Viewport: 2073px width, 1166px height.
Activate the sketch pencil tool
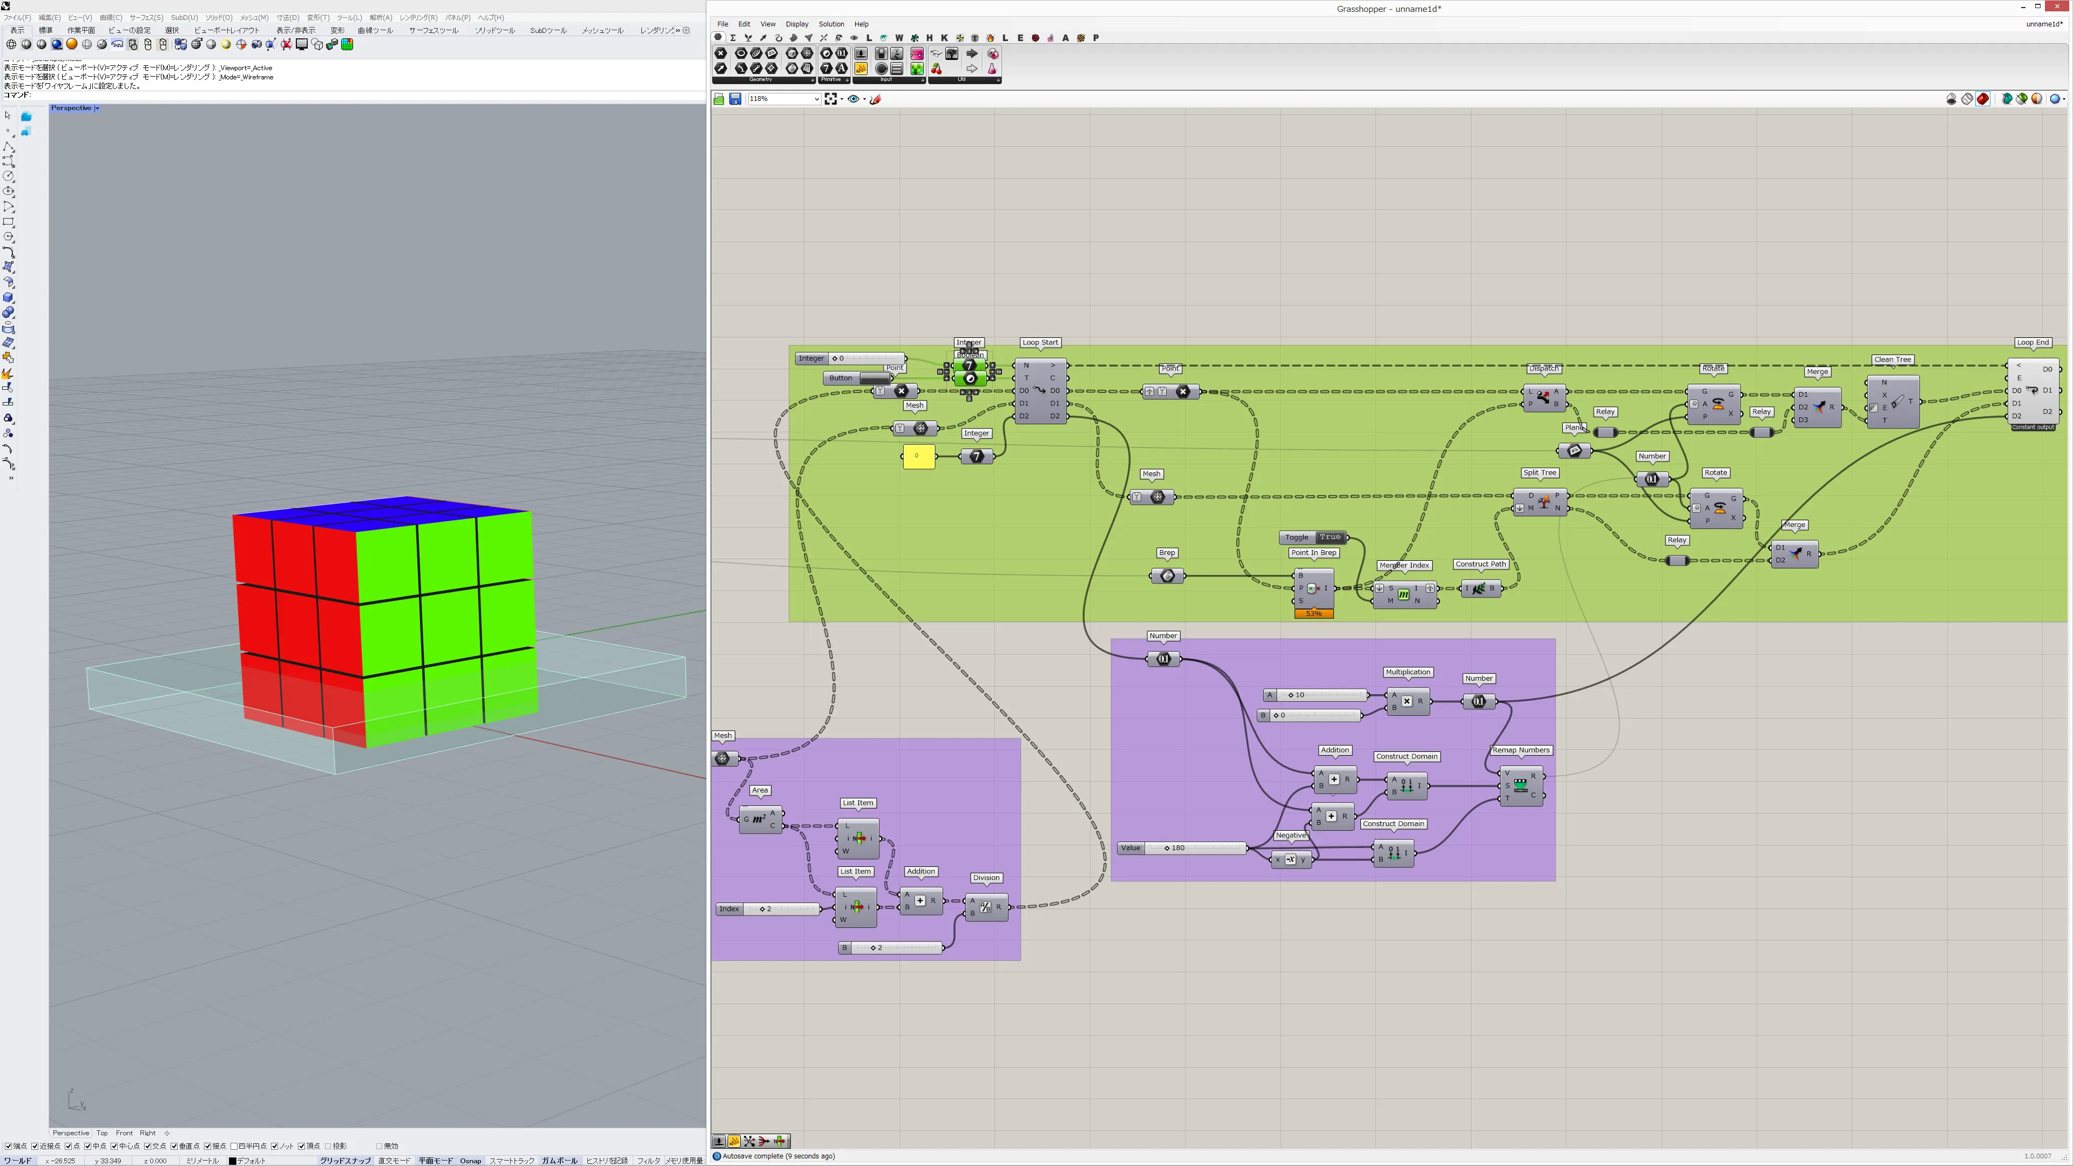(x=876, y=99)
